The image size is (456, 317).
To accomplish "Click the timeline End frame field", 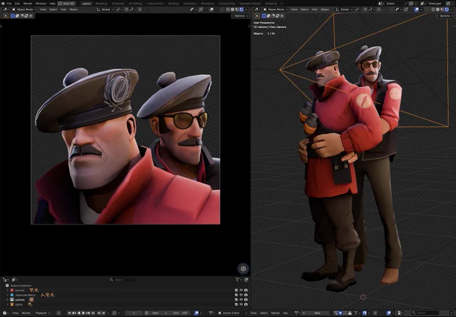I will tap(180, 313).
